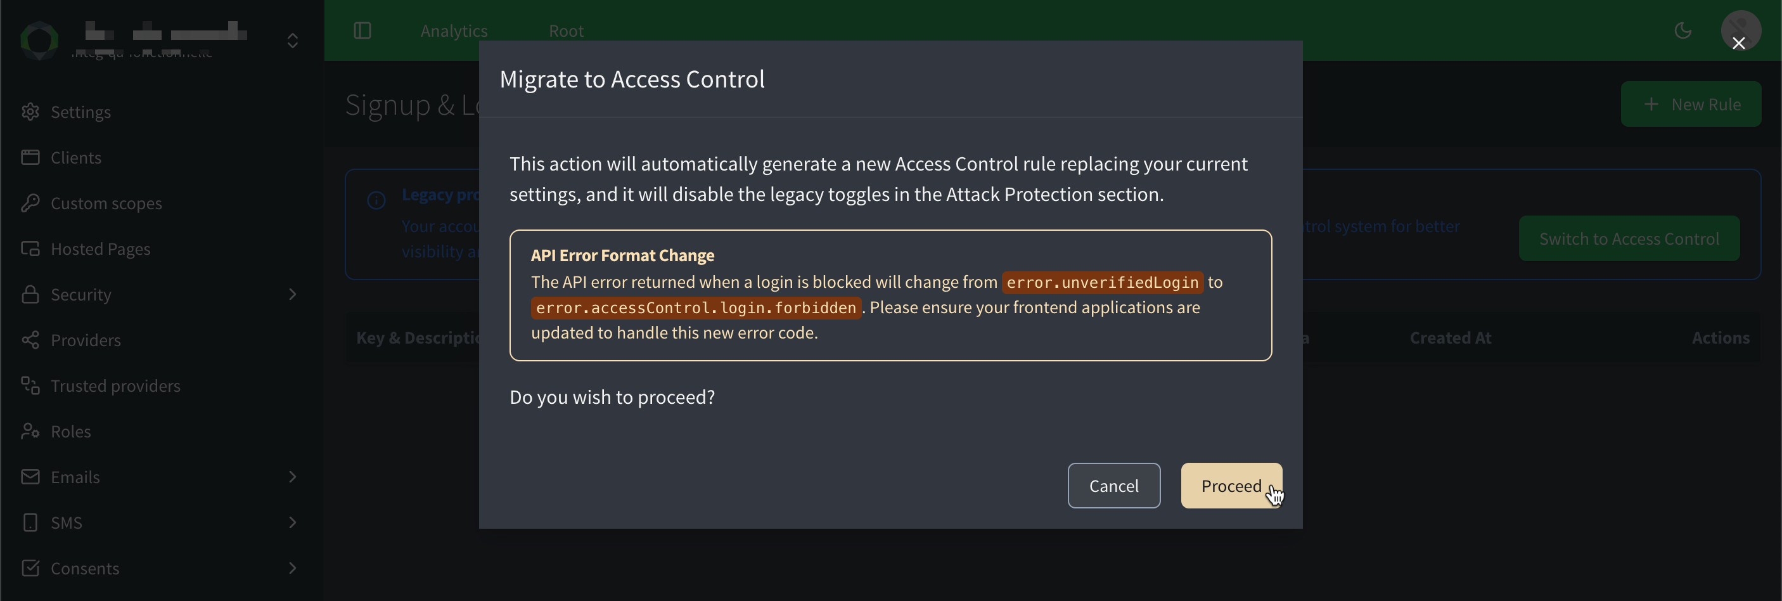Image resolution: width=1782 pixels, height=601 pixels.
Task: Click the organization logo
Action: [x=39, y=39]
